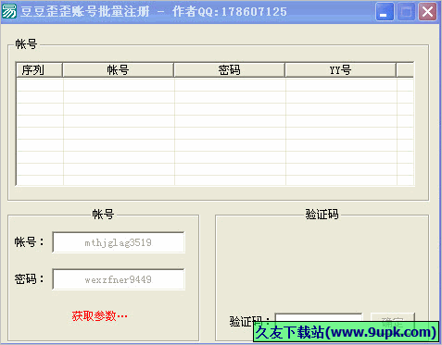
Task: Click the app icon in title bar
Action: point(9,11)
